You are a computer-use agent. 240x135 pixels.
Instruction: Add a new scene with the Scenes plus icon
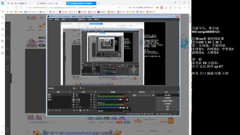[x=49, y=110]
